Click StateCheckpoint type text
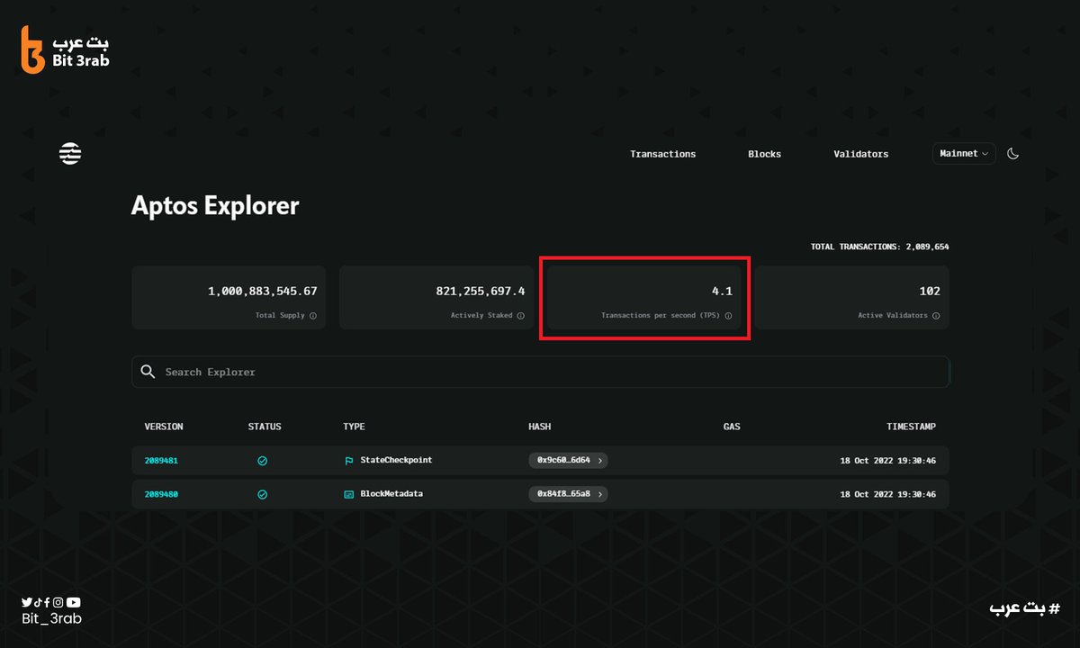This screenshot has height=648, width=1080. (x=396, y=460)
